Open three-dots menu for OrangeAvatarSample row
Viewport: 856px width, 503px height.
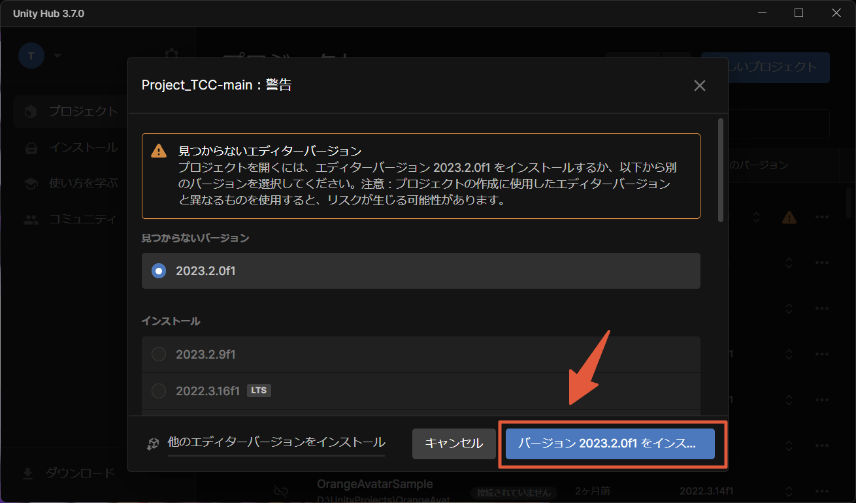coord(822,491)
